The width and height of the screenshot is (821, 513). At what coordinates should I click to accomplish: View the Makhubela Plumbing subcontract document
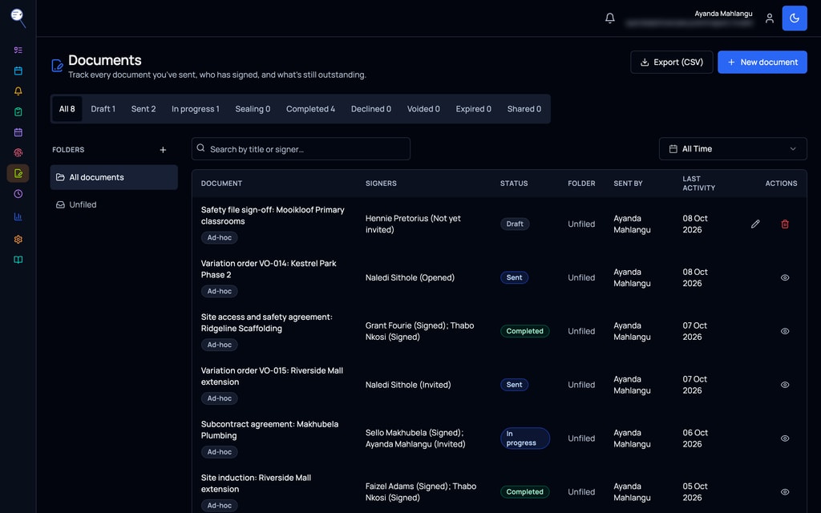click(x=785, y=438)
